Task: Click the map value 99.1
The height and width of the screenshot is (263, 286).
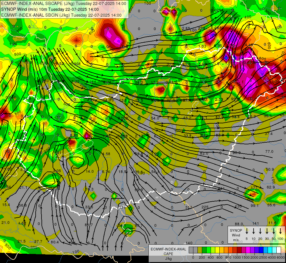Action: (x=254, y=206)
